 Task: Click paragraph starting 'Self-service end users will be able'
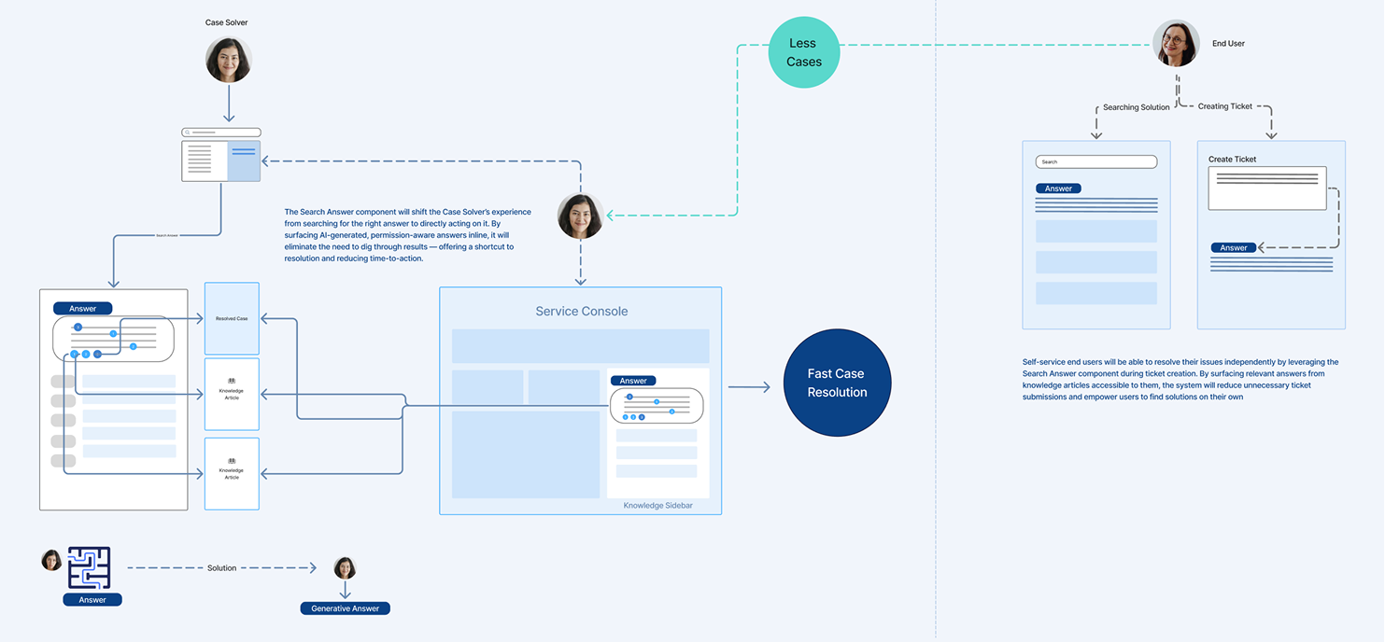[1180, 379]
